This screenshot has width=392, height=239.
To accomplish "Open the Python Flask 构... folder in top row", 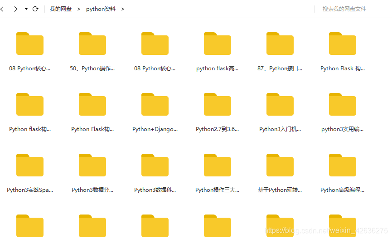I will (x=342, y=44).
